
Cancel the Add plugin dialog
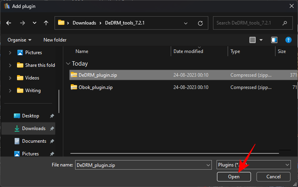[273, 177]
